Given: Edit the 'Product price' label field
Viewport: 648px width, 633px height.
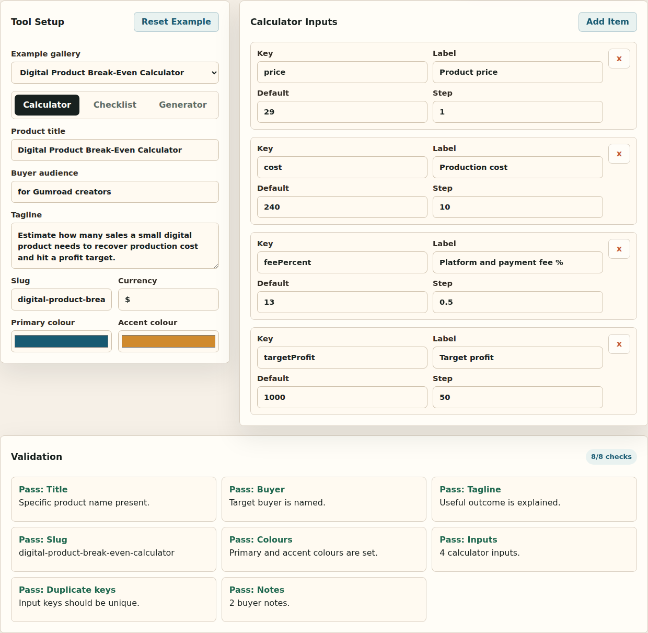Looking at the screenshot, I should (518, 72).
